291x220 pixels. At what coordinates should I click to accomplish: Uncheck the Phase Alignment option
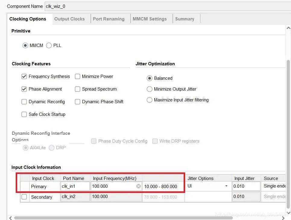point(24,89)
